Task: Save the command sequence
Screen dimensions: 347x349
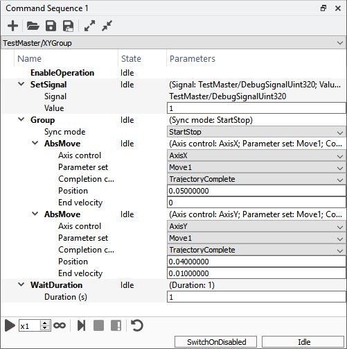Action: [x=51, y=26]
